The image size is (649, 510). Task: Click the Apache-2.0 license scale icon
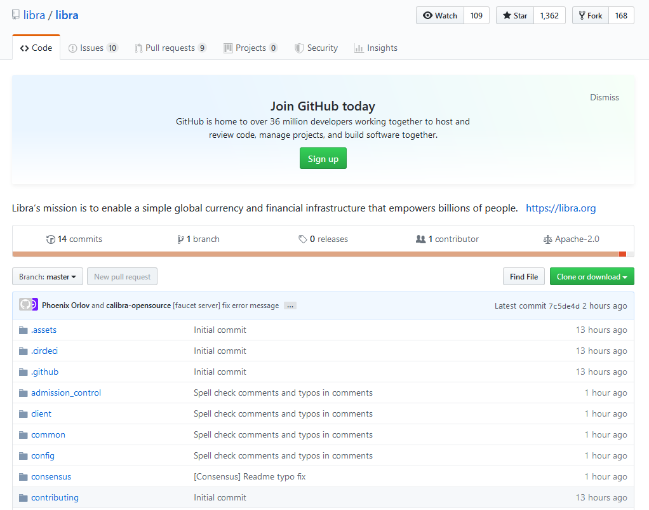pyautogui.click(x=548, y=239)
